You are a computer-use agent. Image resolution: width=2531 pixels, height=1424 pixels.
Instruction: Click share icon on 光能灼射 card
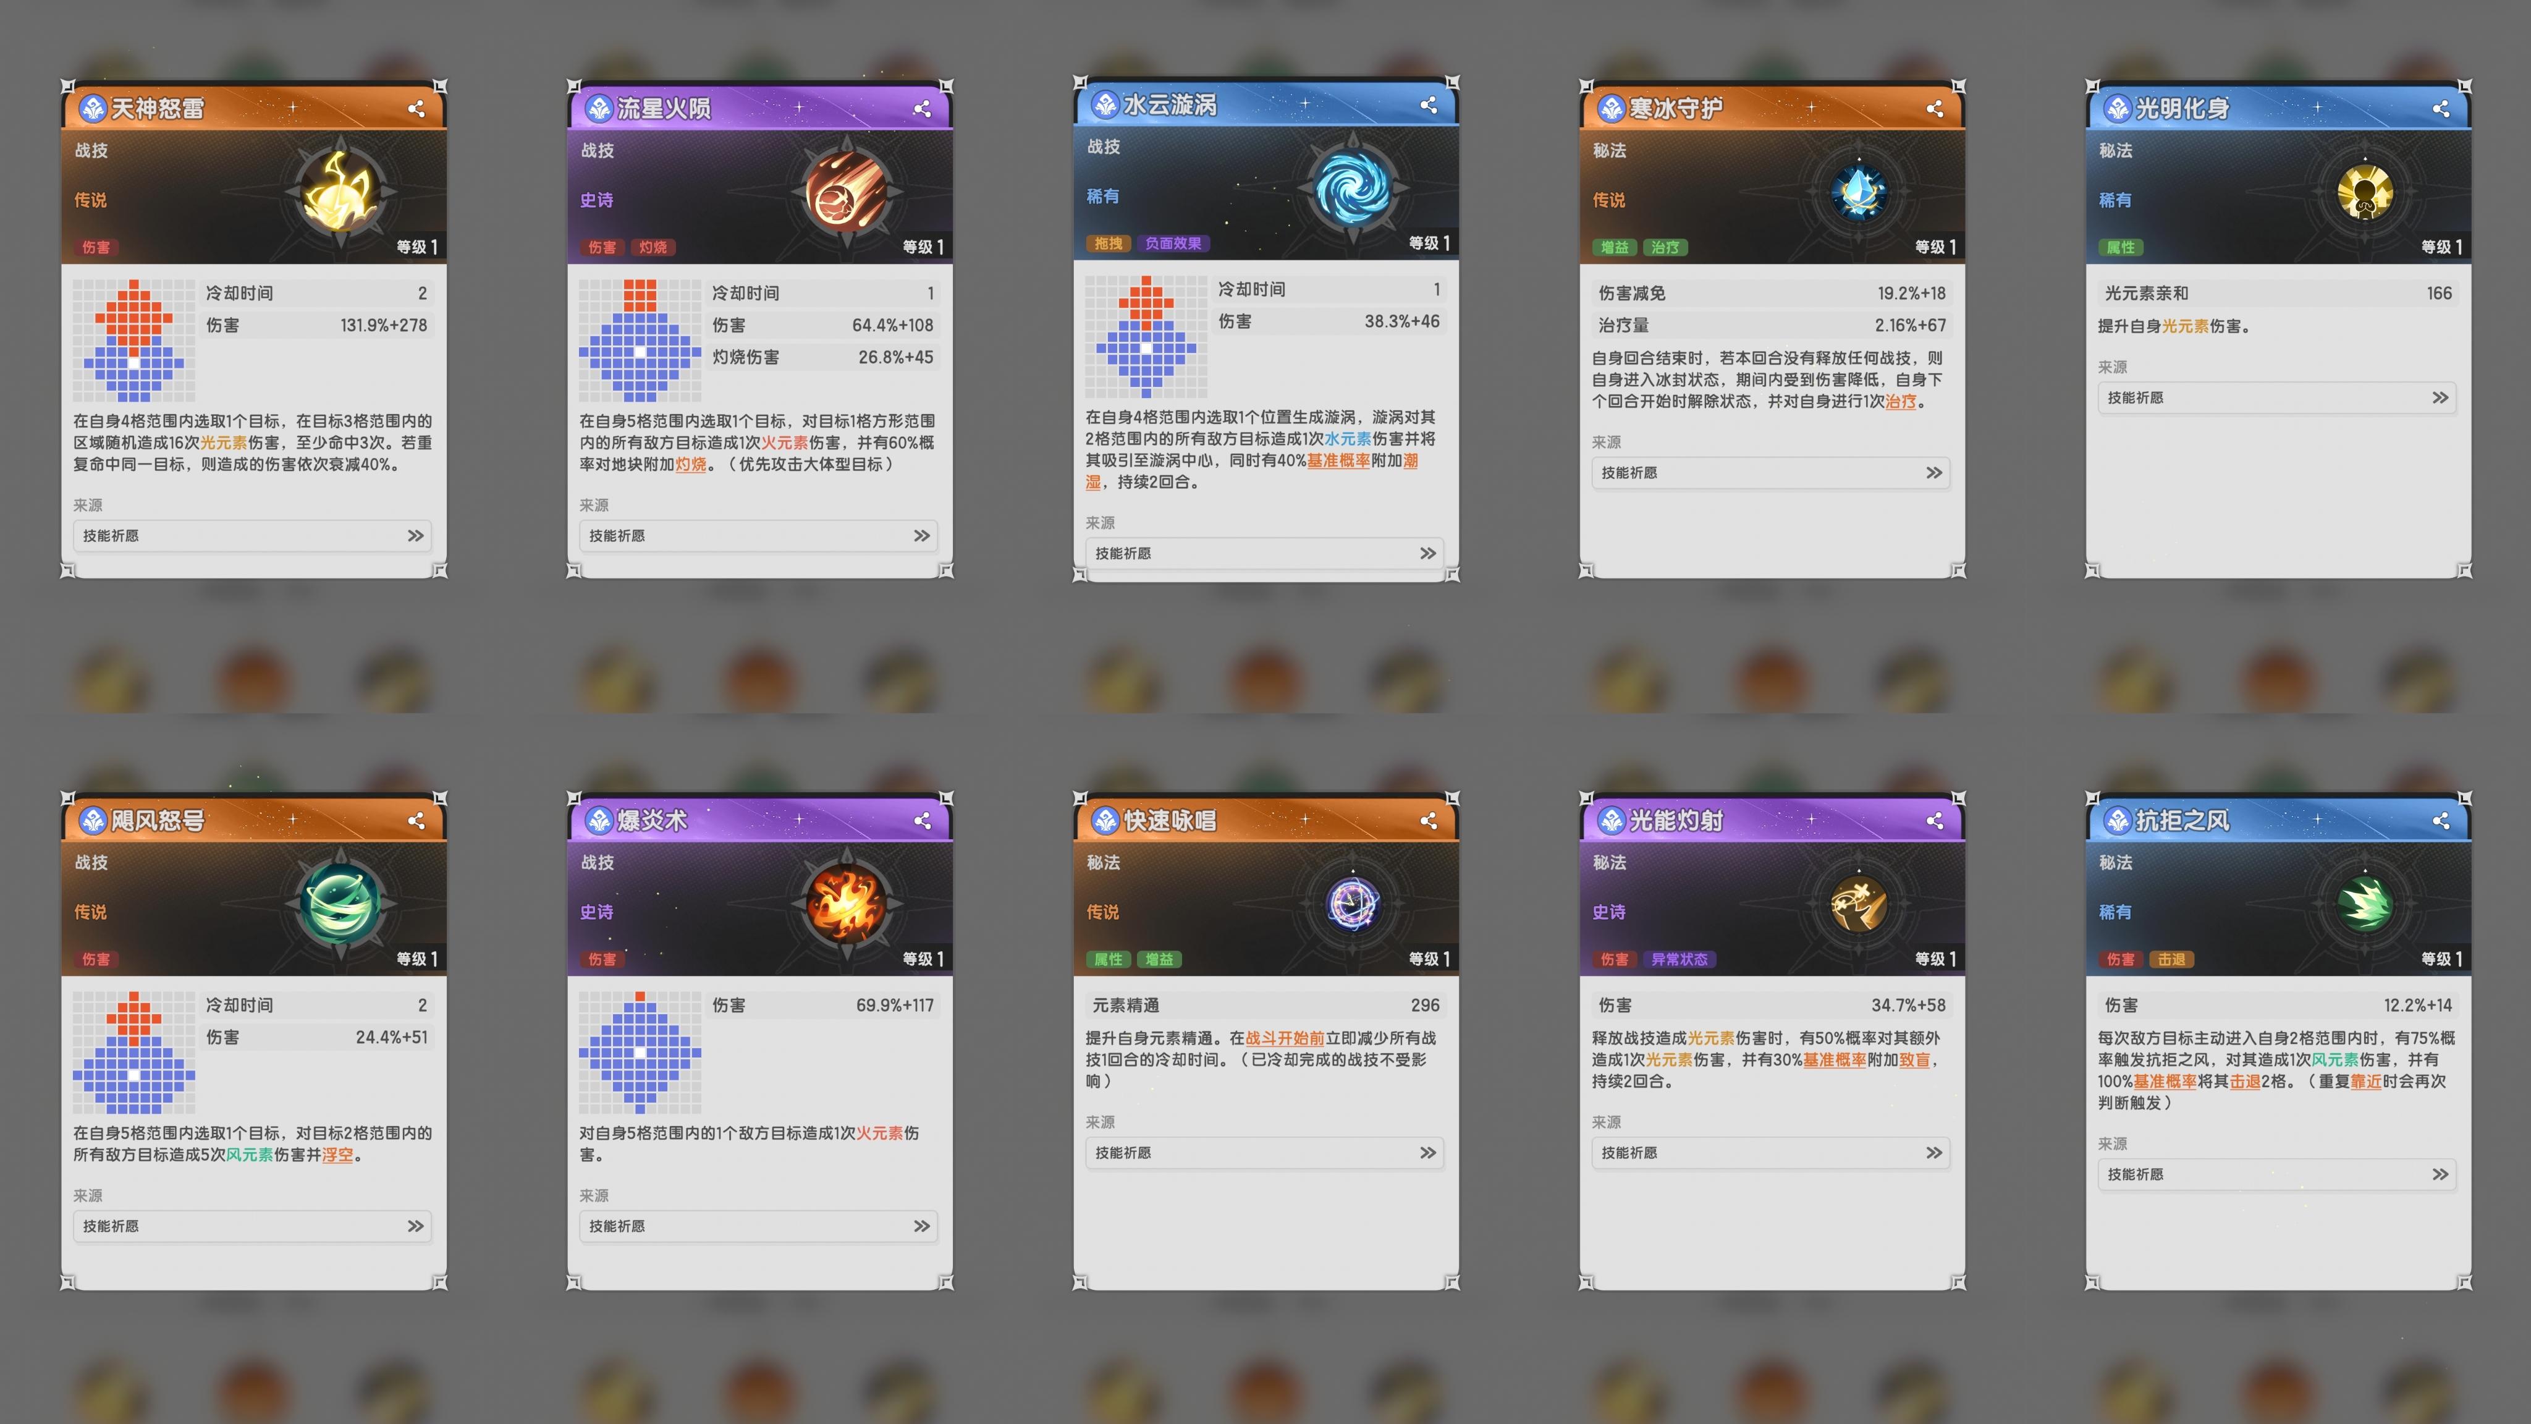point(1935,821)
